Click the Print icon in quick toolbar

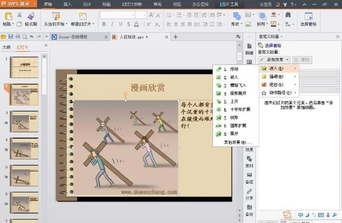coord(18,37)
